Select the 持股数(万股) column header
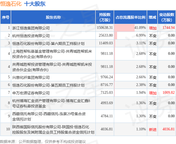 [105, 17]
